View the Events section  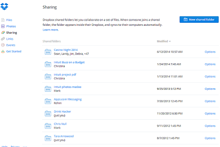[x=11, y=45]
